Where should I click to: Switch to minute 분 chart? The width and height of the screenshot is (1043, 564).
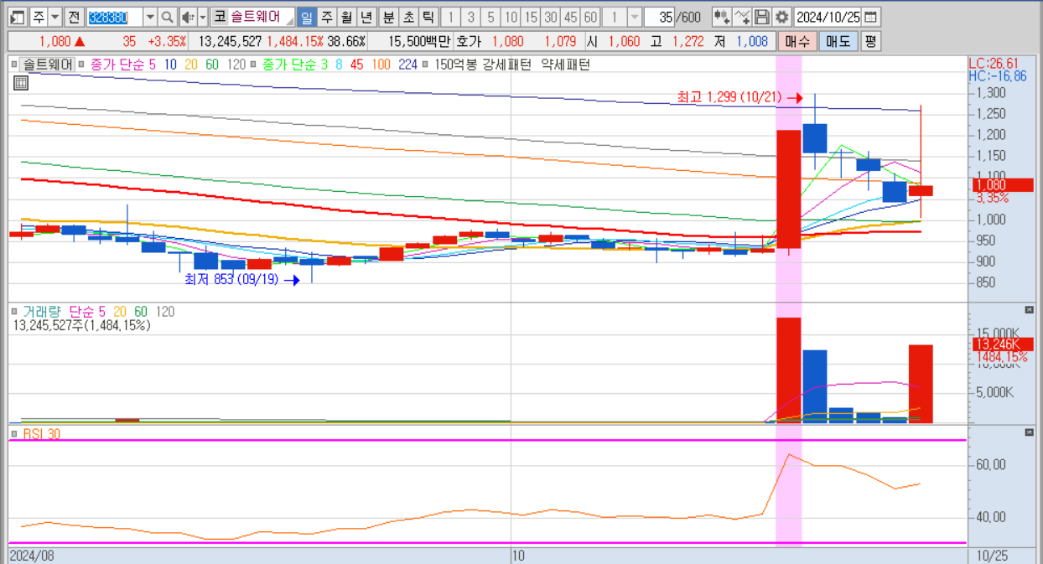tap(388, 17)
